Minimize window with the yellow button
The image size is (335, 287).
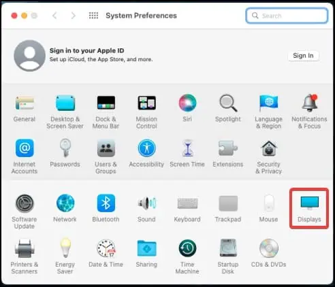(x=25, y=16)
